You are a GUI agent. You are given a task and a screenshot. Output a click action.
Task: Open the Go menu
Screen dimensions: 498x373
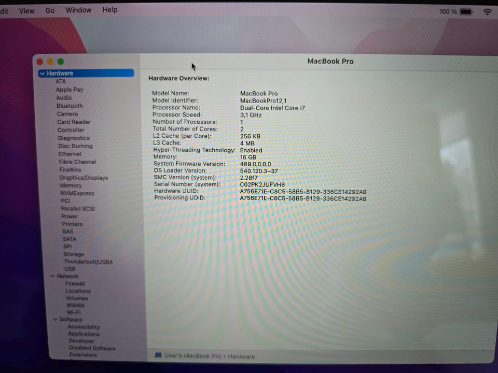(x=50, y=10)
